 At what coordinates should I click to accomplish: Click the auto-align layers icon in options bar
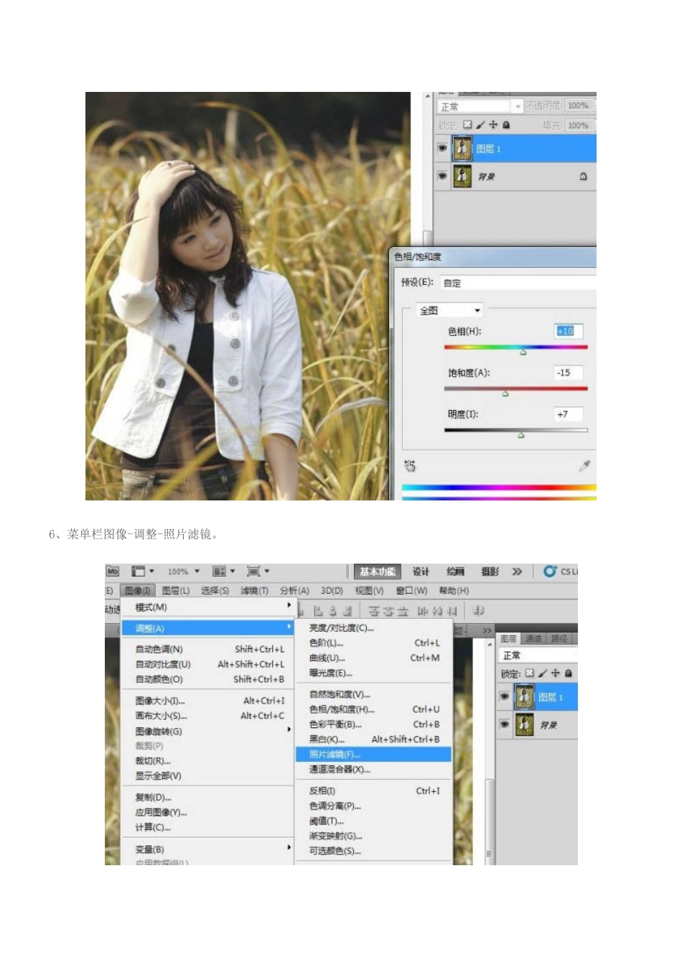[x=479, y=611]
